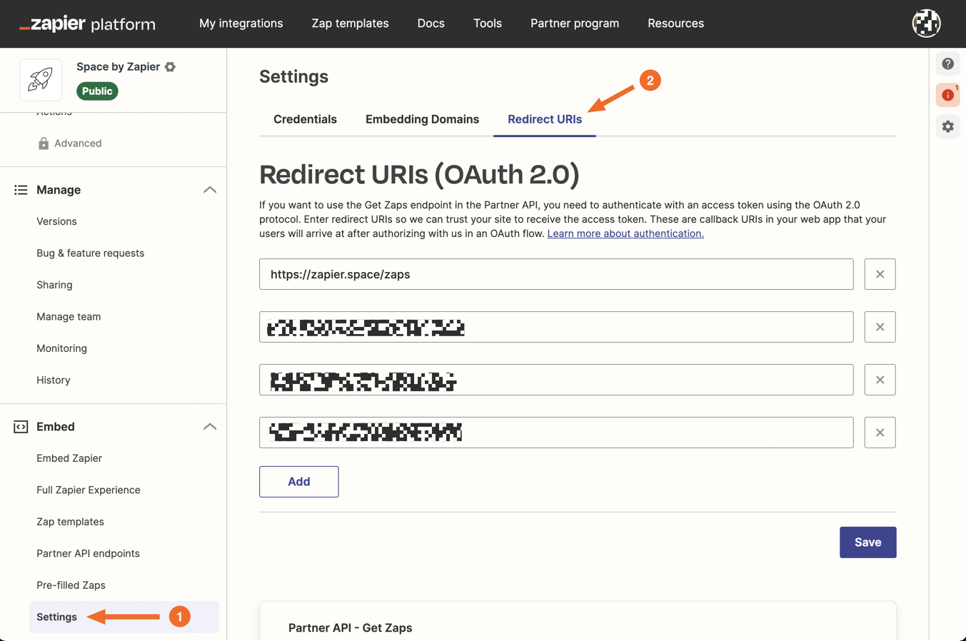
Task: Click the lock icon next to Advanced
Action: coord(44,143)
